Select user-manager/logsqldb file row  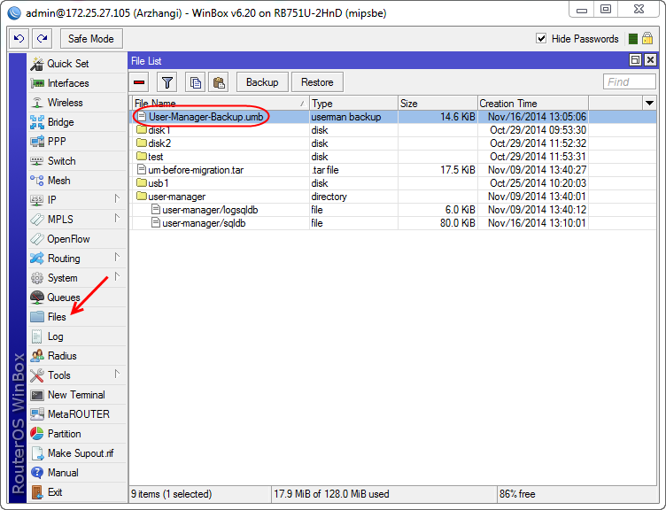(x=393, y=210)
